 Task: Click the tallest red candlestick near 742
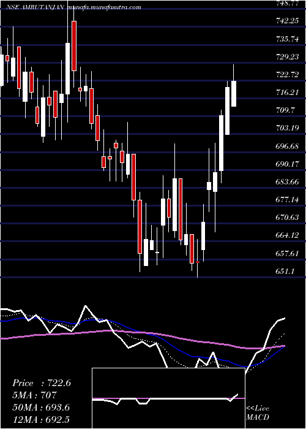click(x=74, y=46)
